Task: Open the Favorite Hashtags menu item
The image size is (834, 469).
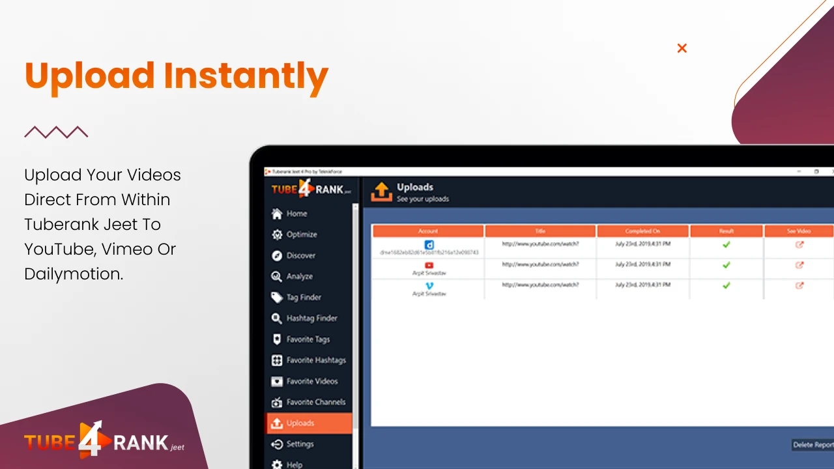Action: coord(315,360)
